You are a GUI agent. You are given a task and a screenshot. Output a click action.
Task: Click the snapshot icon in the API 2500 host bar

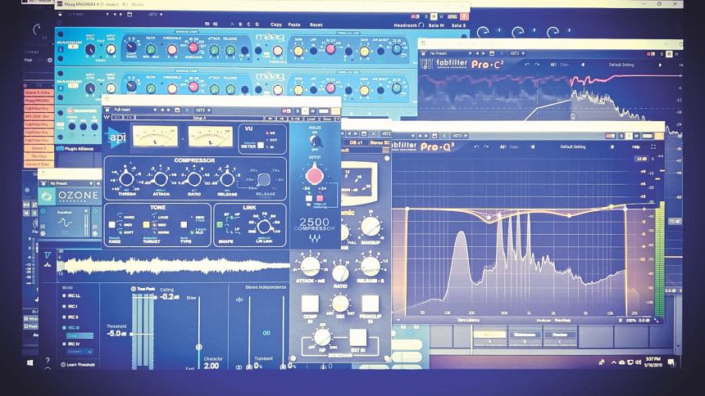tap(178, 110)
